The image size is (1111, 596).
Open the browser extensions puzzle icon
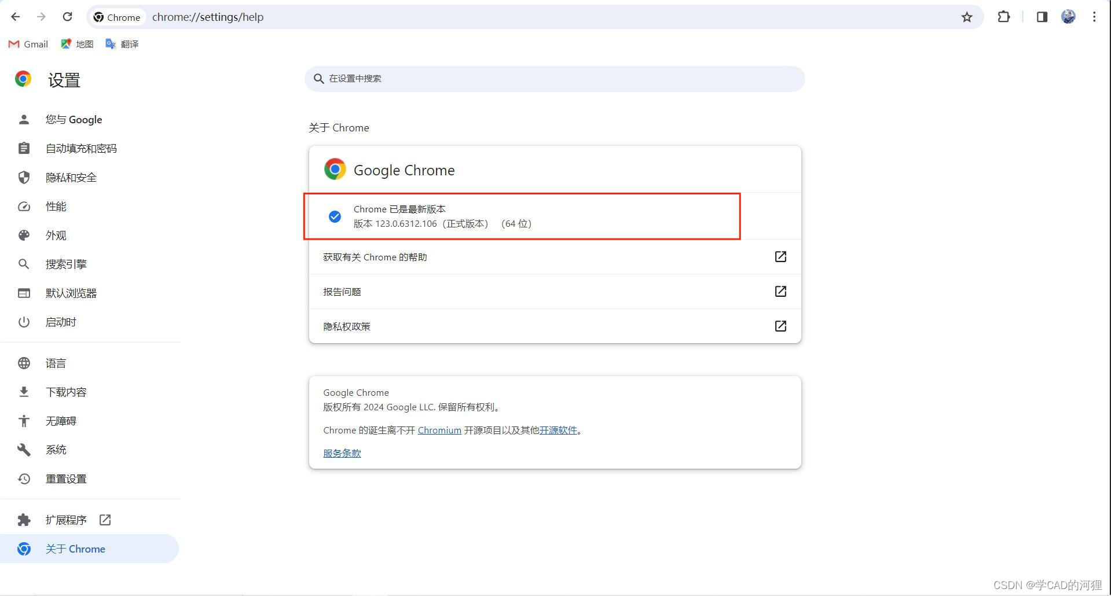pos(1003,17)
